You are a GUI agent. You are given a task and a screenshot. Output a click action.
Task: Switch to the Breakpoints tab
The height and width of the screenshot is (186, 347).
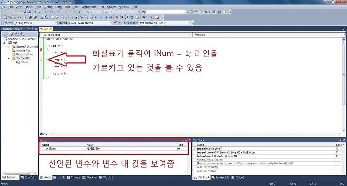220,177
